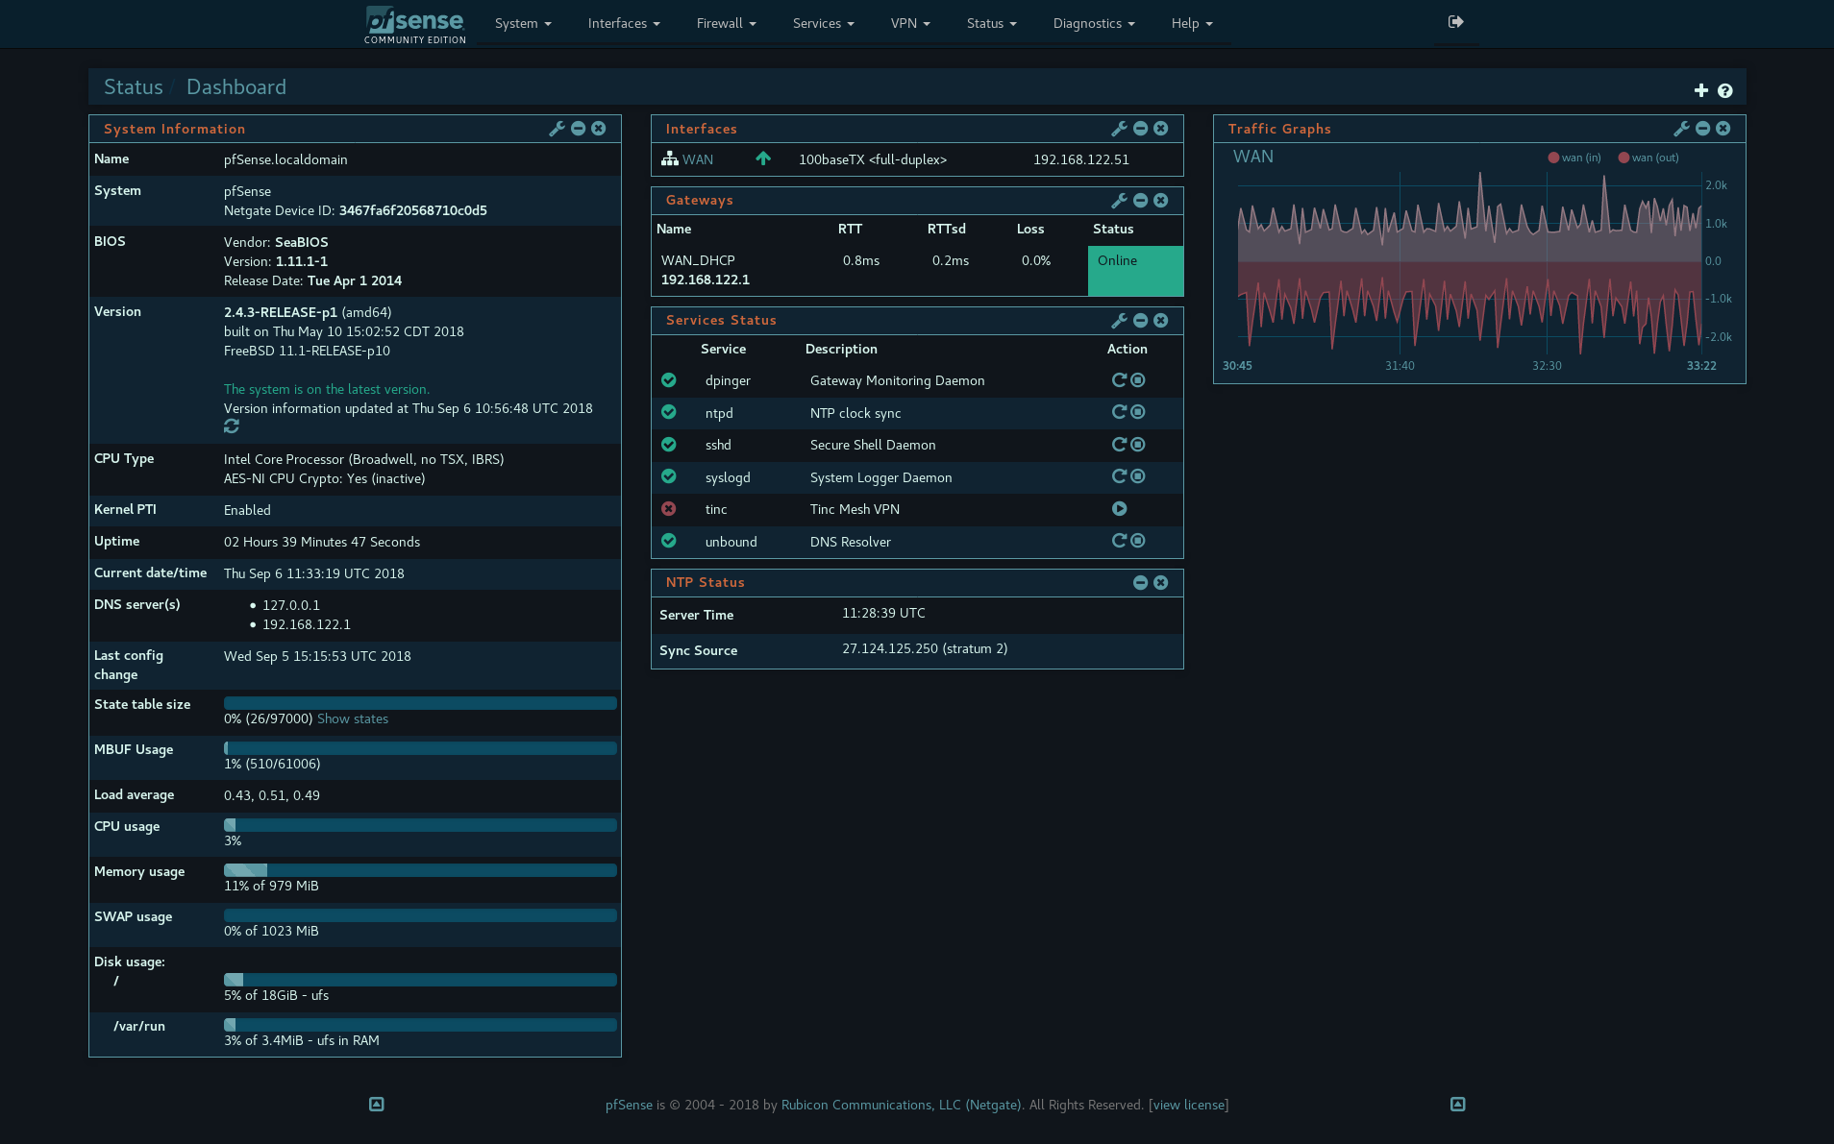The width and height of the screenshot is (1834, 1144).
Task: Open the System dropdown menu
Action: tap(523, 23)
